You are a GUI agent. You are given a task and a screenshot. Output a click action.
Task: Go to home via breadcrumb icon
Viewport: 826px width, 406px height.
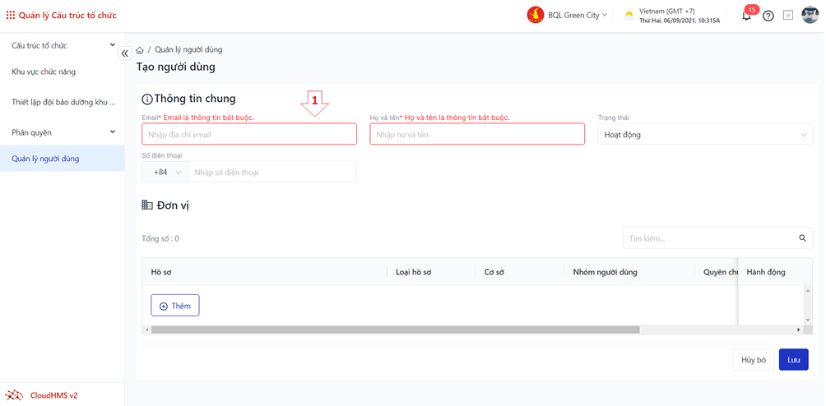coord(140,50)
